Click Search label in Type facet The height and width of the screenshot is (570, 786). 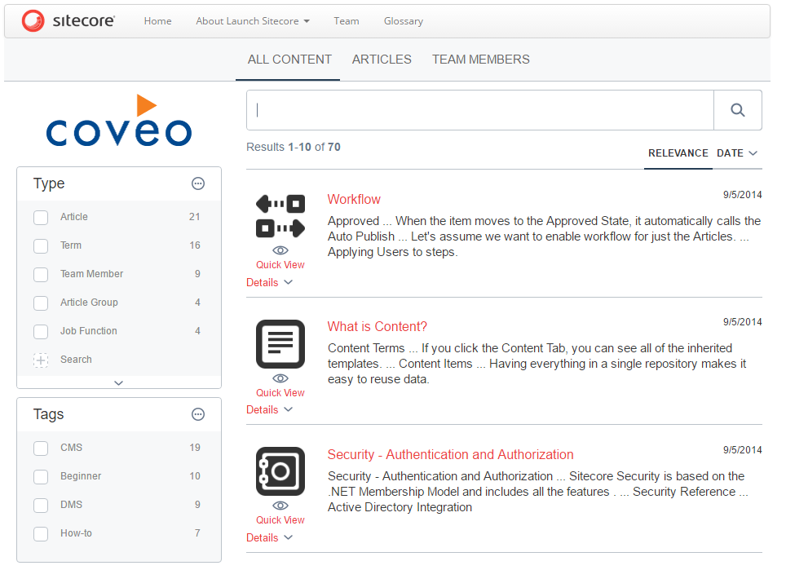coord(76,360)
